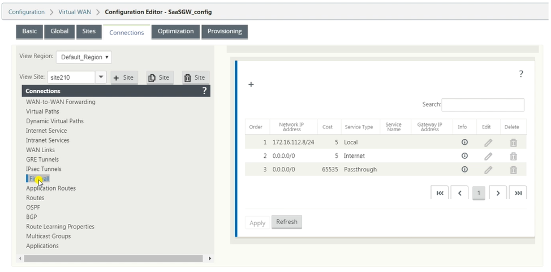Edit the Passthrough route with pencil icon
The image size is (551, 272).
coord(488,170)
